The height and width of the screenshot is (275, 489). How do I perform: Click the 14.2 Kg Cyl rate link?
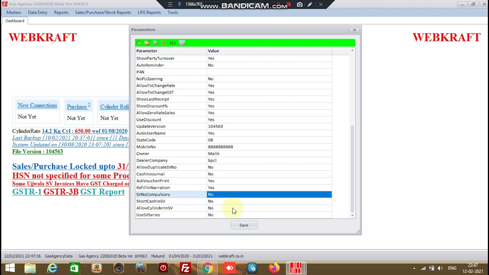tap(84, 131)
